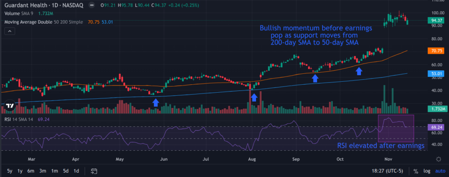Switch to the 5y time range
Image resolution: width=449 pixels, height=177 pixels.
point(10,170)
